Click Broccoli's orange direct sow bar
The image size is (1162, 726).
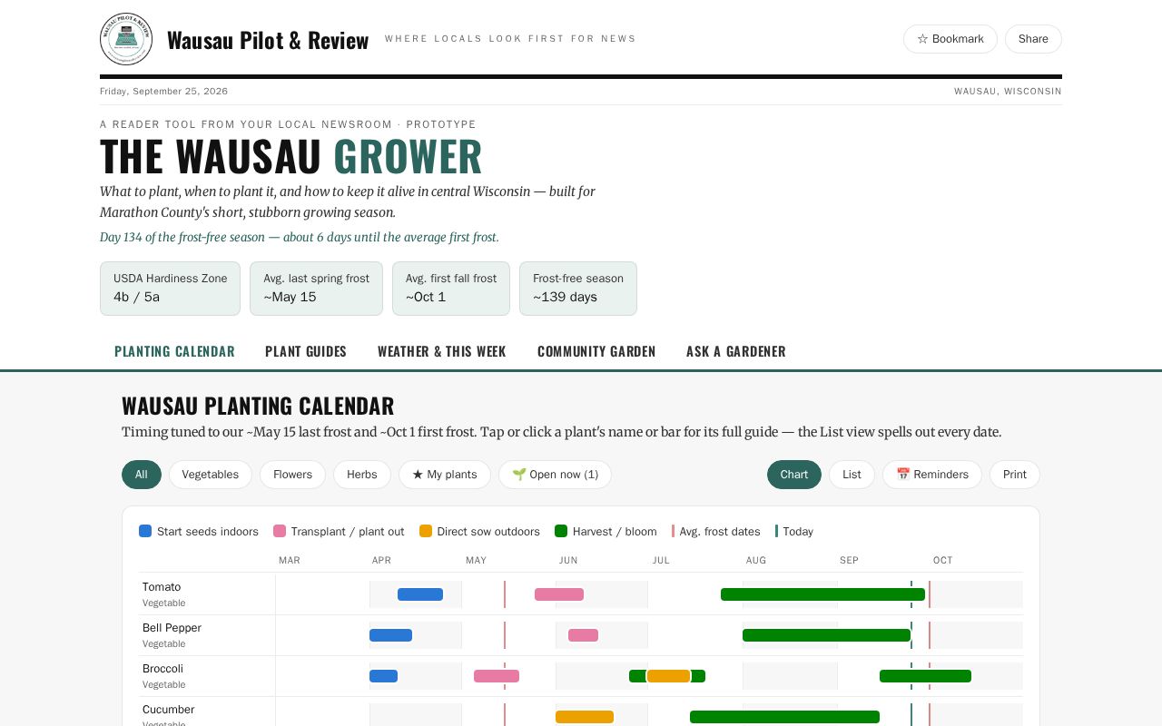(x=668, y=676)
